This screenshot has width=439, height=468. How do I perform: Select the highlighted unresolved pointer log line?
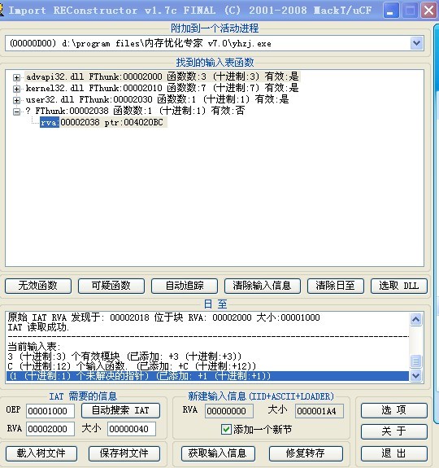click(207, 376)
